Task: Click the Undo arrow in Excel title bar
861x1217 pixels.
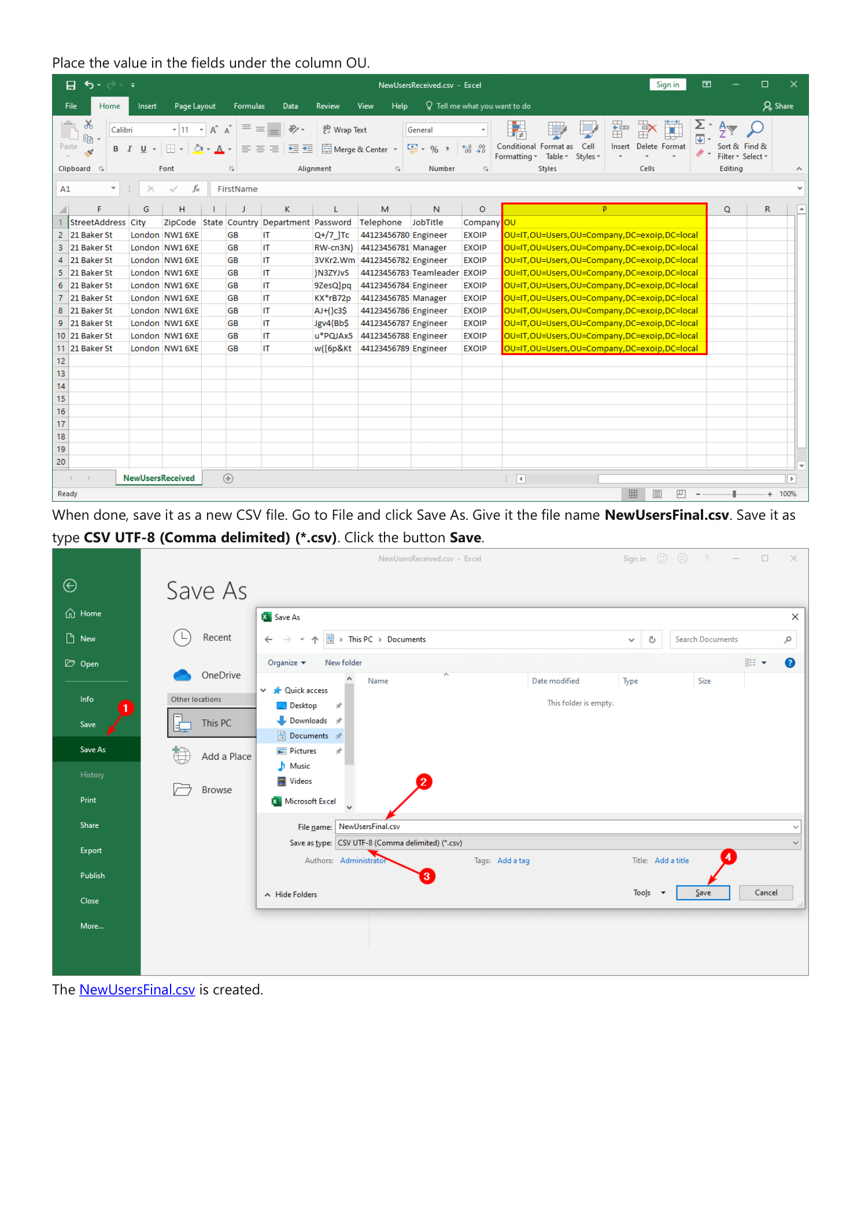Action: (89, 85)
